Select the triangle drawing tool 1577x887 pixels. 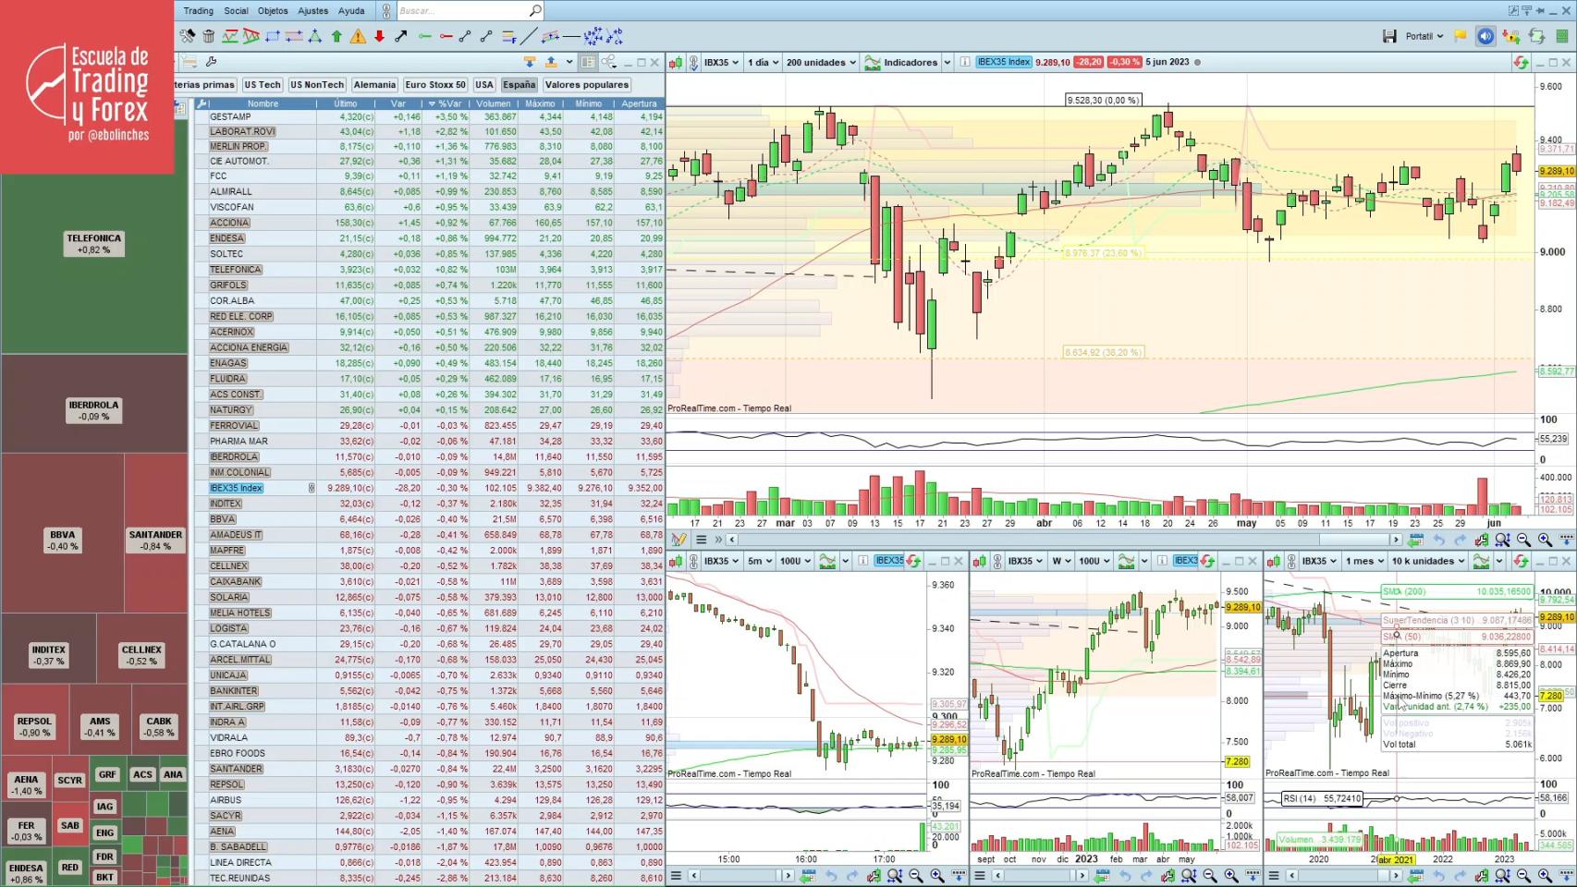tap(315, 36)
